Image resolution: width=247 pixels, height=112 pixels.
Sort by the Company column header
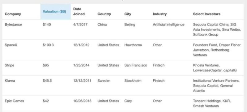[13, 14]
